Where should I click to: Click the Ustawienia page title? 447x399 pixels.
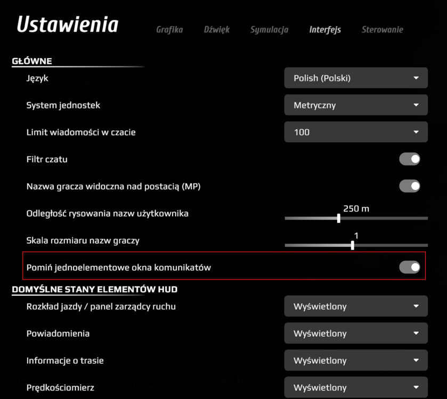(68, 25)
